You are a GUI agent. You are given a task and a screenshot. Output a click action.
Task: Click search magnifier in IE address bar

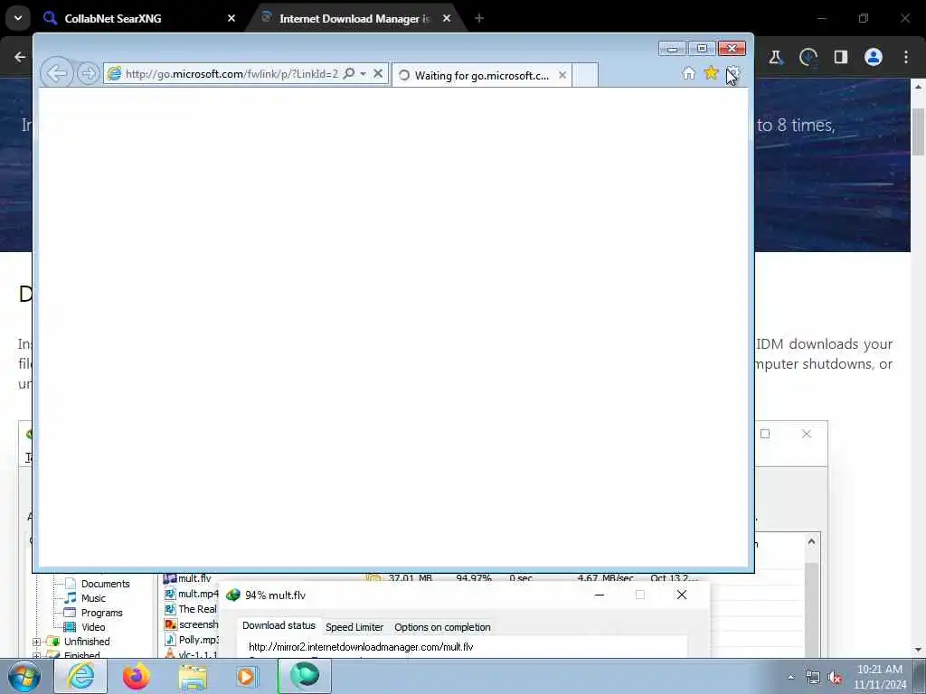(349, 73)
